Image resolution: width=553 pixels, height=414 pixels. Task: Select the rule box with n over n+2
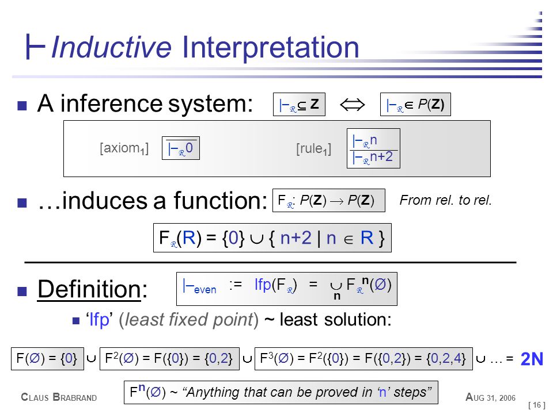point(373,148)
